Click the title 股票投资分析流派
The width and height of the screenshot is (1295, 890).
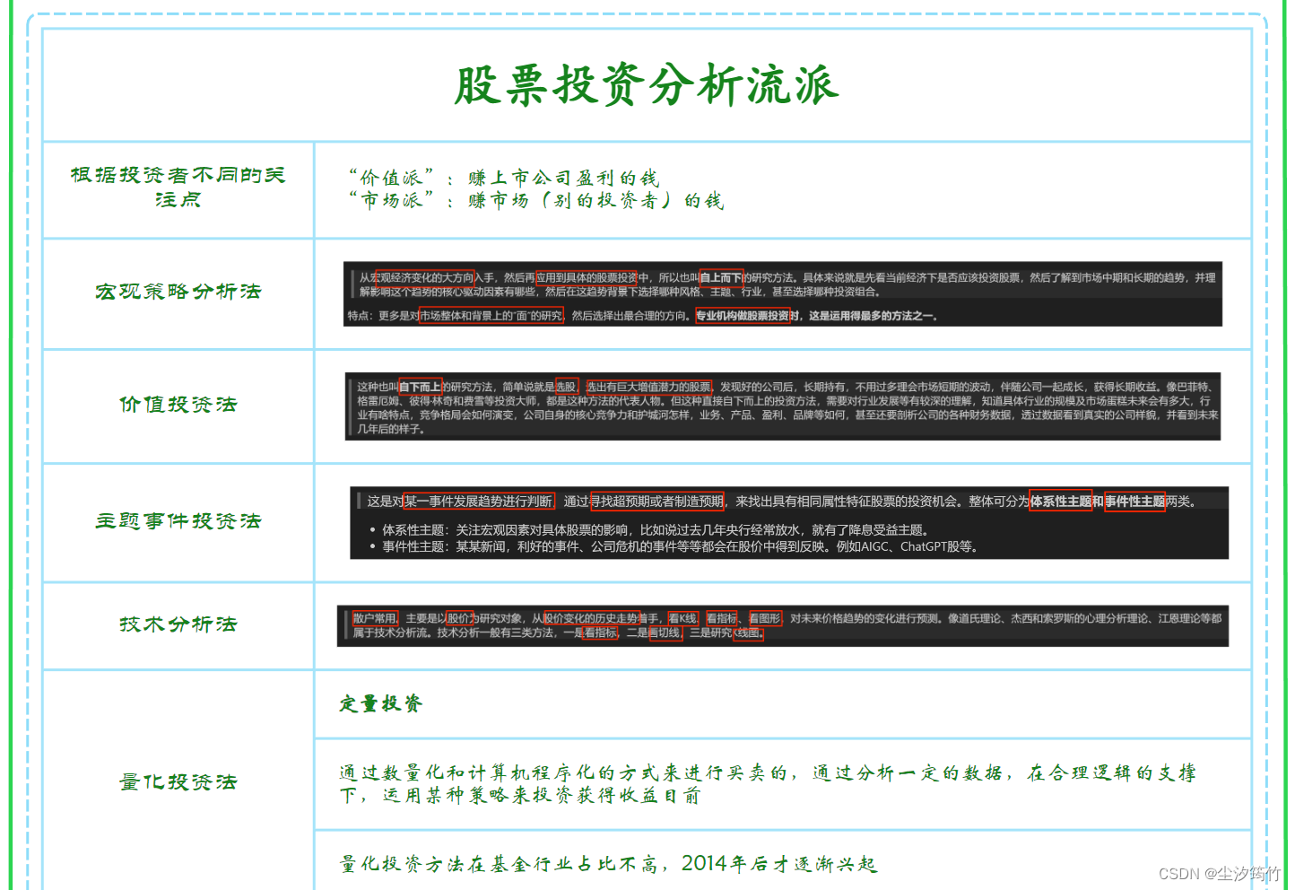click(647, 85)
